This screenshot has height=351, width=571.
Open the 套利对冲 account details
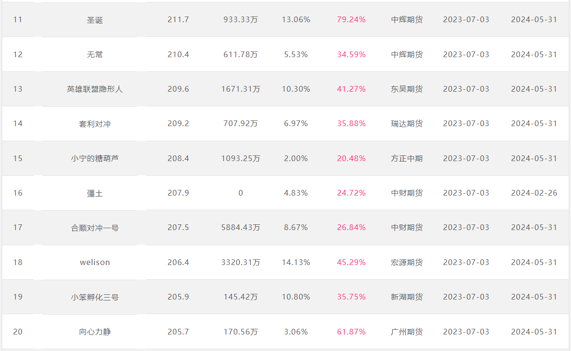[95, 123]
